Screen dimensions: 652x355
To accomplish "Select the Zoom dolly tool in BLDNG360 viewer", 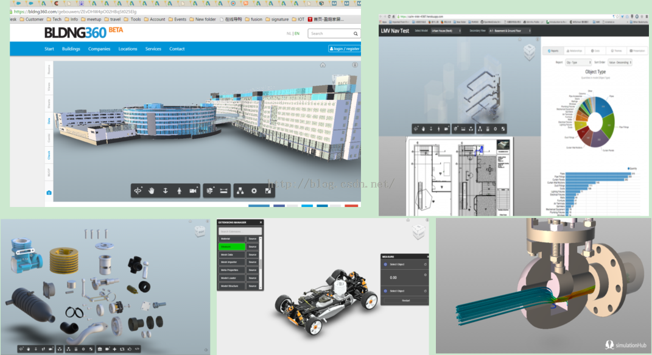I will coord(165,191).
